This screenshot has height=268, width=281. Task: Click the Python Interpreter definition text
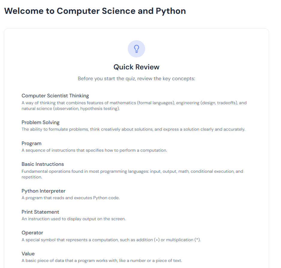pyautogui.click(x=70, y=198)
